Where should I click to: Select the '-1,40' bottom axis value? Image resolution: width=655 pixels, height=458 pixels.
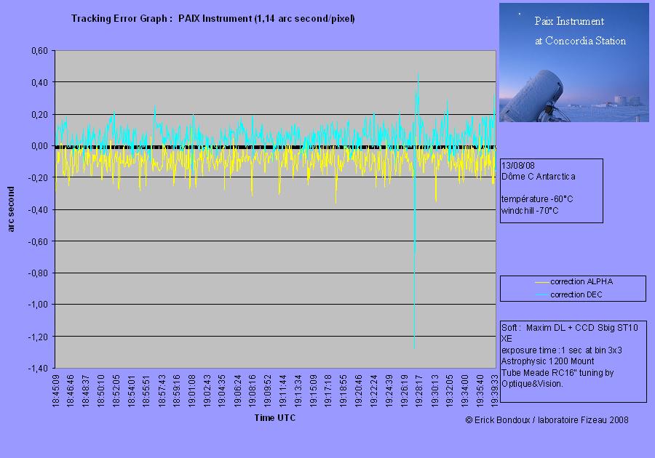39,369
